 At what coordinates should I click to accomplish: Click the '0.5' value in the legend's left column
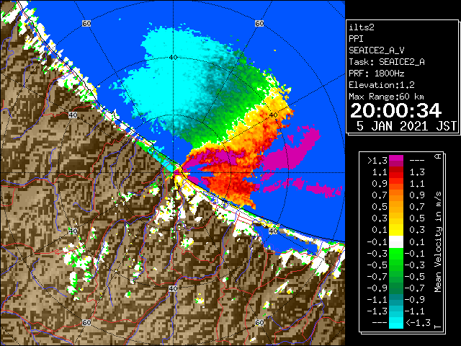[380, 207]
